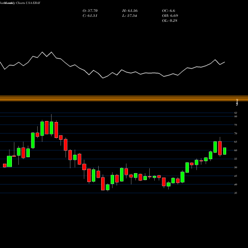Select the high value 'H: 61.56'
Image resolution: width=248 pixels, height=248 pixels.
pos(130,10)
